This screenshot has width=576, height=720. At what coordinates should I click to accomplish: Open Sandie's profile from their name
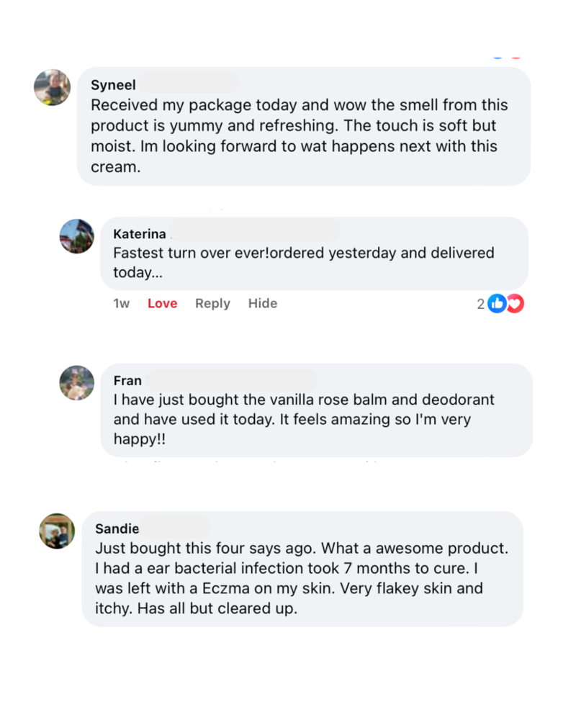117,528
